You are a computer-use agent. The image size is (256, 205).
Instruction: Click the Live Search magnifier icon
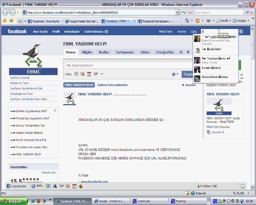tap(247, 12)
